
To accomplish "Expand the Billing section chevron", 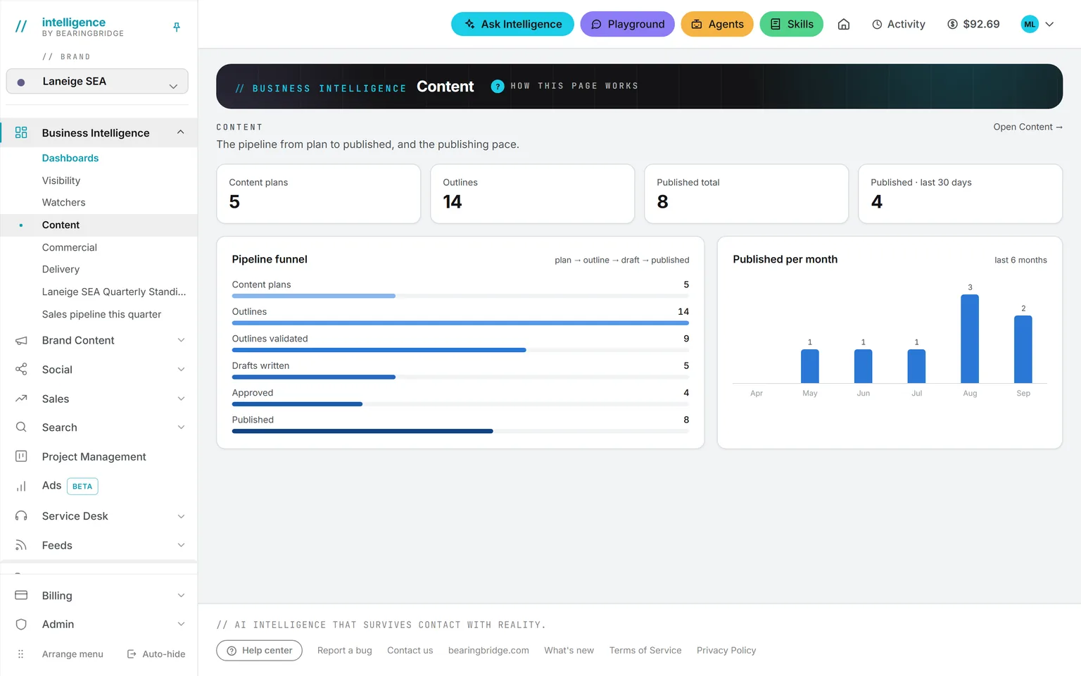I will [181, 595].
